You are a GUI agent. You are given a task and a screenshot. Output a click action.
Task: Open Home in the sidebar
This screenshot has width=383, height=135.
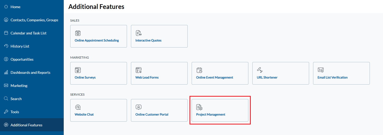pyautogui.click(x=32, y=7)
